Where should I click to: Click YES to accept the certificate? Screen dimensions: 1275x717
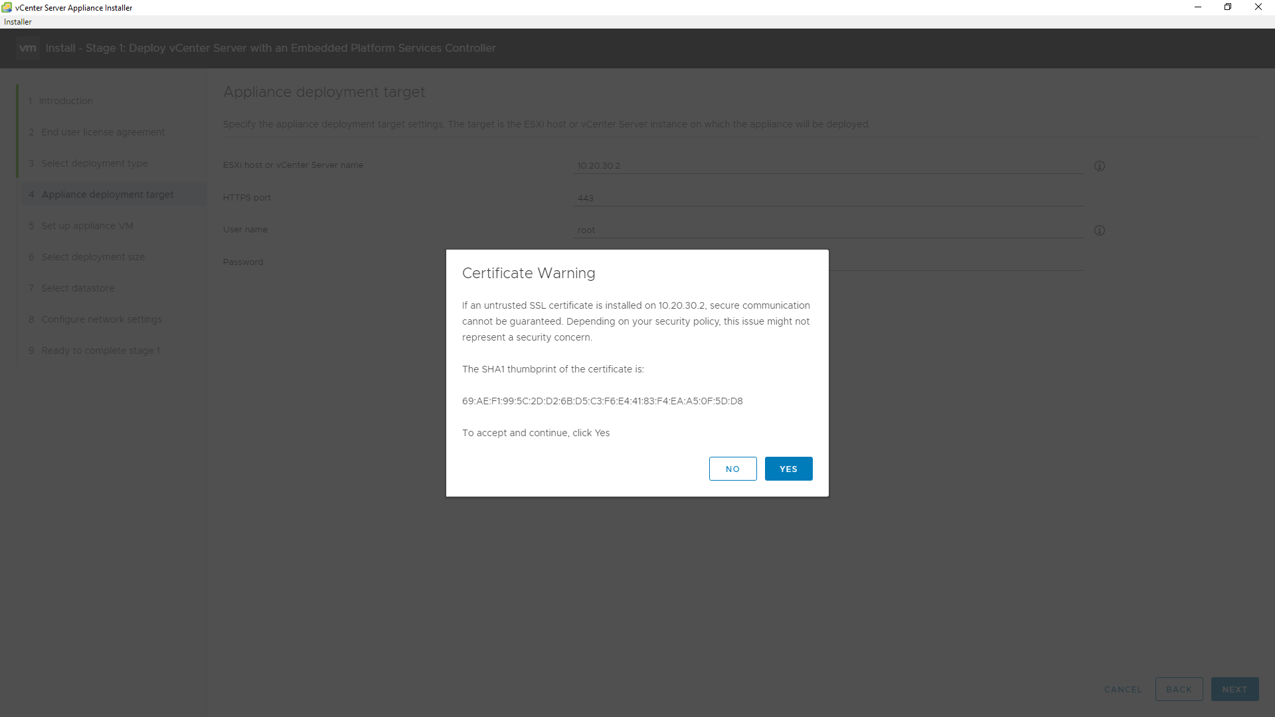[788, 469]
